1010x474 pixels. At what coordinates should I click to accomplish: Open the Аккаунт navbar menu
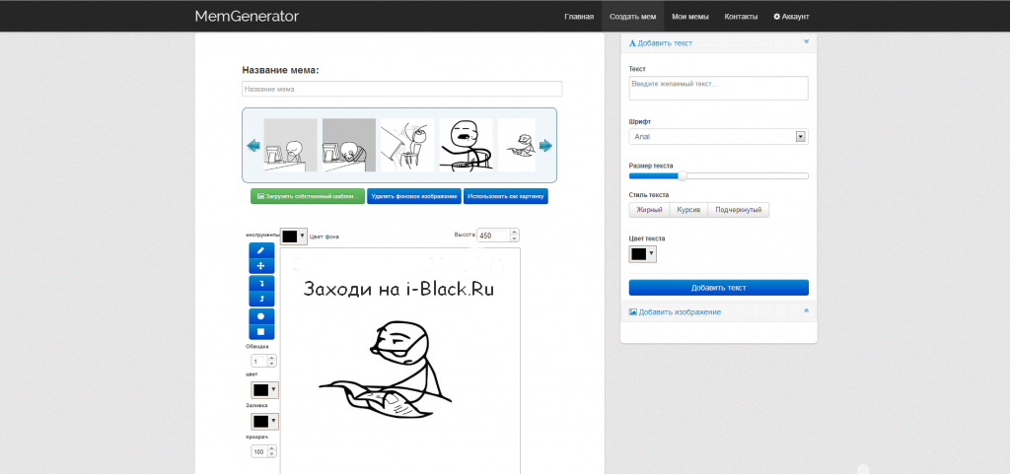coord(791,17)
